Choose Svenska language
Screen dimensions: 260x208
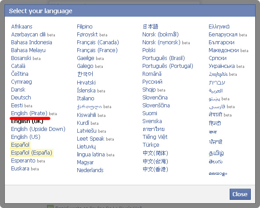coord(152,121)
